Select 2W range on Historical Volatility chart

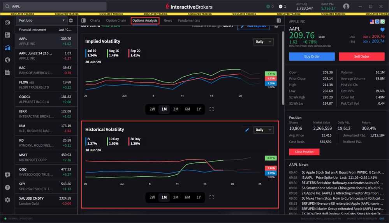(x=152, y=197)
